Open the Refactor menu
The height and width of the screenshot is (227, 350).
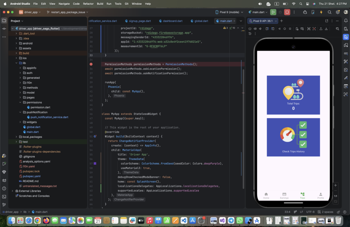[x=88, y=4]
